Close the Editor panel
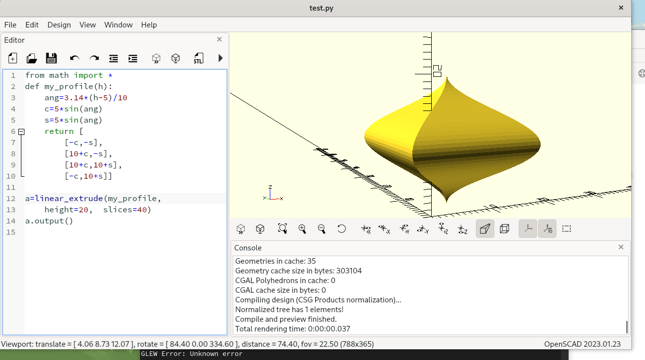Screen dimensions: 645x360 219,39
